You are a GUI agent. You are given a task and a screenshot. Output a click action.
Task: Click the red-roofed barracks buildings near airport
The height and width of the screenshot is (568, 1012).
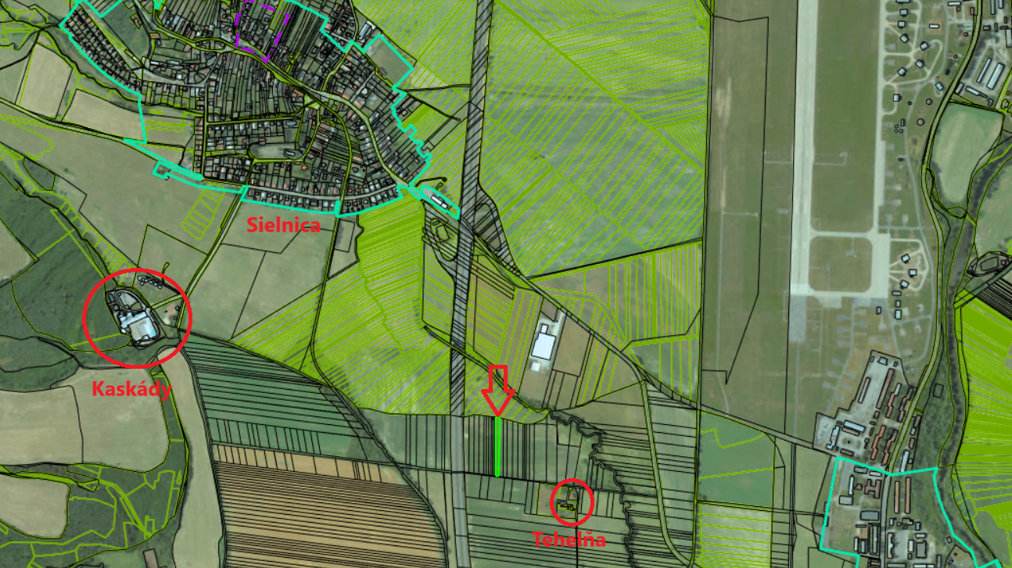pyautogui.click(x=885, y=406)
